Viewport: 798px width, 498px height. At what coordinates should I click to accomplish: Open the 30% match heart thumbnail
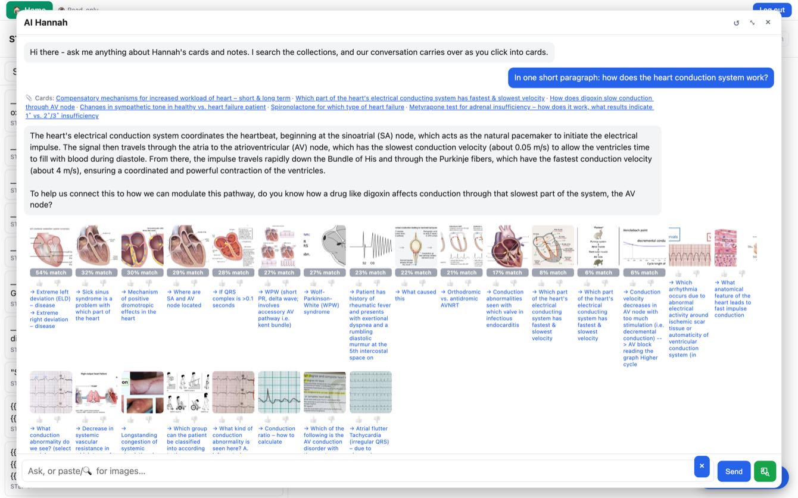(x=142, y=246)
